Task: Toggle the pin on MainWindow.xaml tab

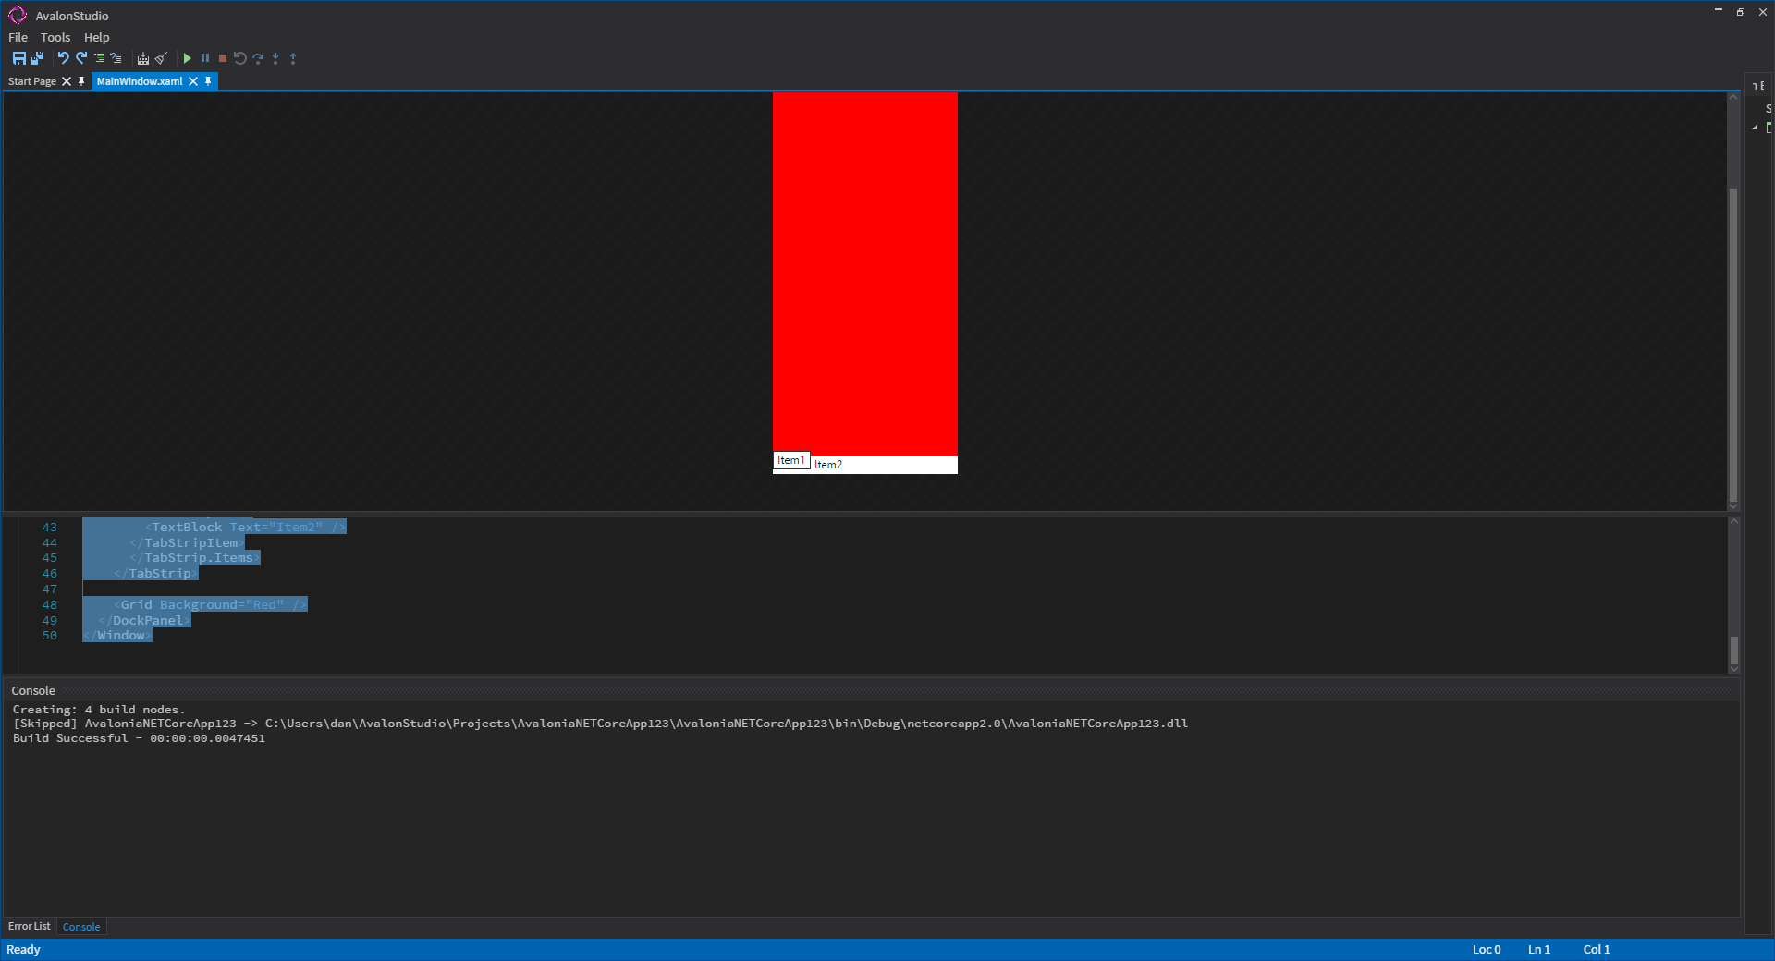Action: pos(208,81)
